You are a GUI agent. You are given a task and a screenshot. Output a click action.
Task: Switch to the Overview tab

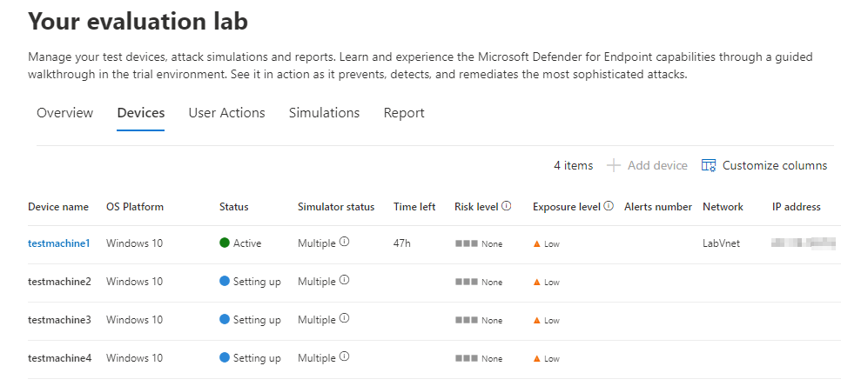click(65, 113)
